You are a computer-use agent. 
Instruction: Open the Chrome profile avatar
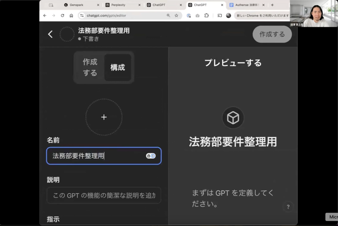228,16
